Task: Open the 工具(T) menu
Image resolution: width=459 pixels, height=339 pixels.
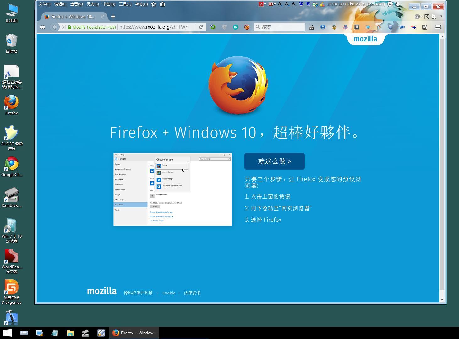Action: 125,4
